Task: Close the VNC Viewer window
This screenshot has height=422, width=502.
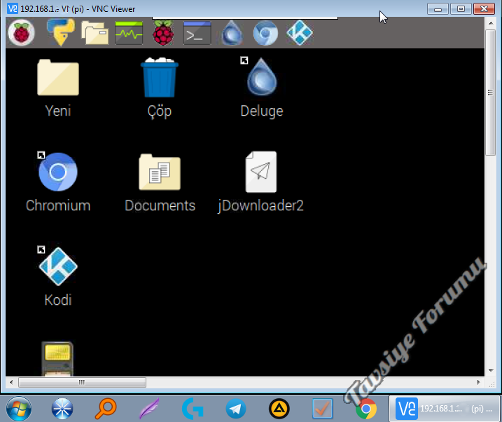Action: pos(484,8)
